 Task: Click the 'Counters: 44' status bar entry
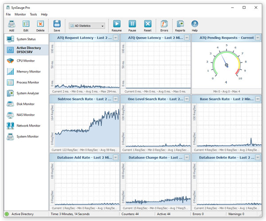point(130,214)
